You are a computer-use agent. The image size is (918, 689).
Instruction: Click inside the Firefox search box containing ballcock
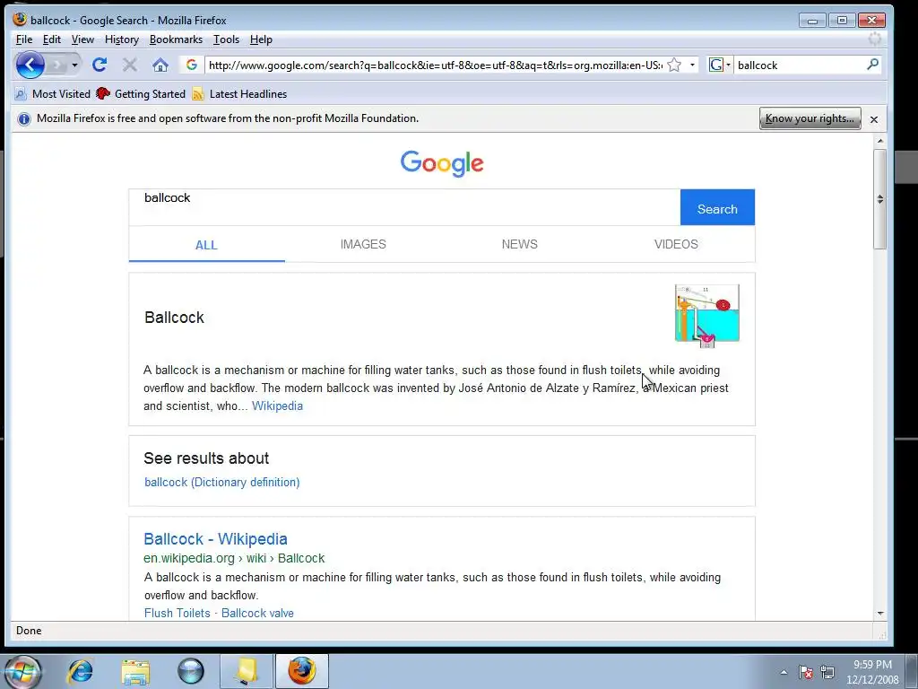(x=799, y=65)
